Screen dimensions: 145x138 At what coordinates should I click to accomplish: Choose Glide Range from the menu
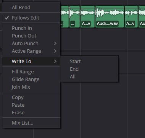(31, 80)
